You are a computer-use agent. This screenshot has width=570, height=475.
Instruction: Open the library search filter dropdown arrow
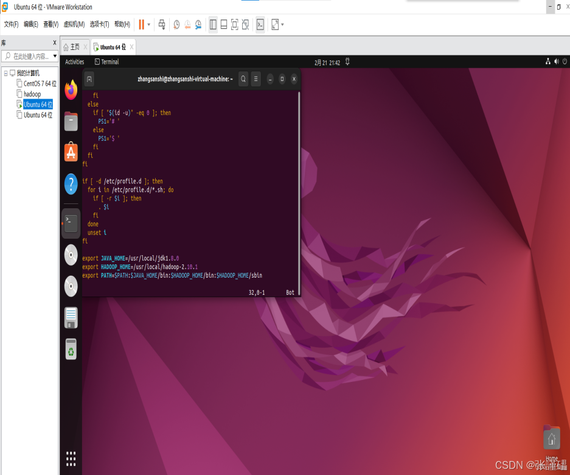(x=55, y=57)
